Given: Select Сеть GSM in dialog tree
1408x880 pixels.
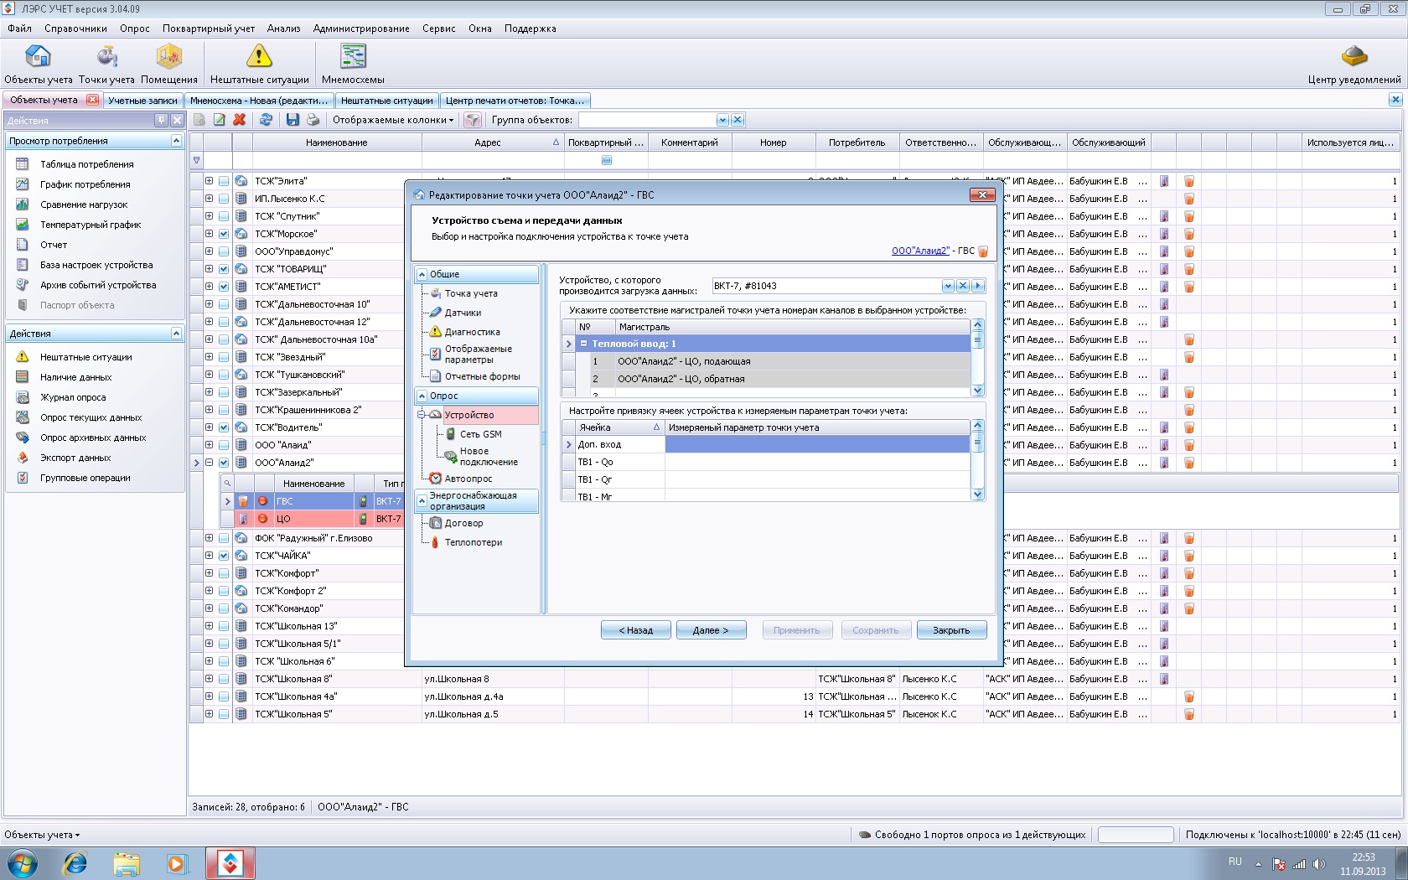Looking at the screenshot, I should tap(480, 434).
